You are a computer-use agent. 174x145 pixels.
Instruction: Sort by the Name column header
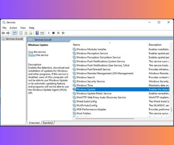coord(76,45)
